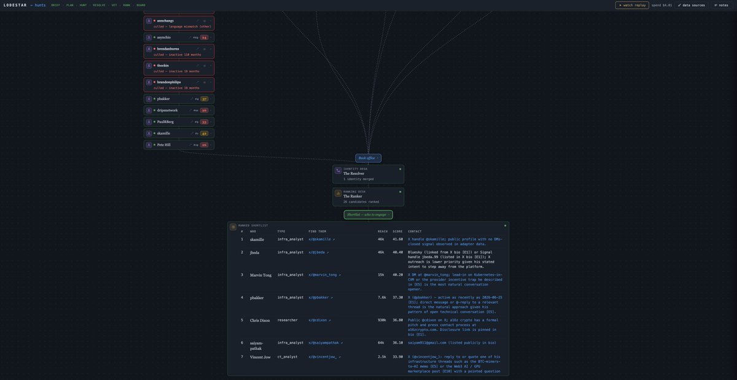
Task: Expand the Pete Hill card chevron
Action: (211, 145)
